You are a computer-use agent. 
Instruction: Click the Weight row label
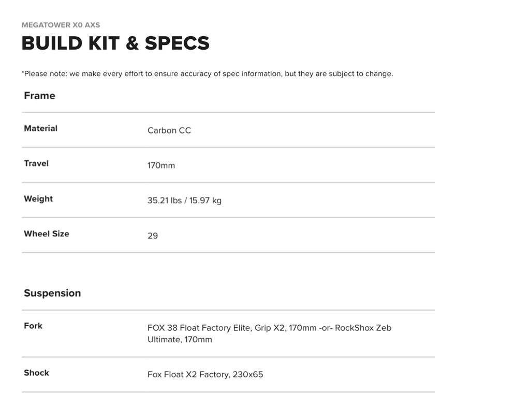coord(38,198)
